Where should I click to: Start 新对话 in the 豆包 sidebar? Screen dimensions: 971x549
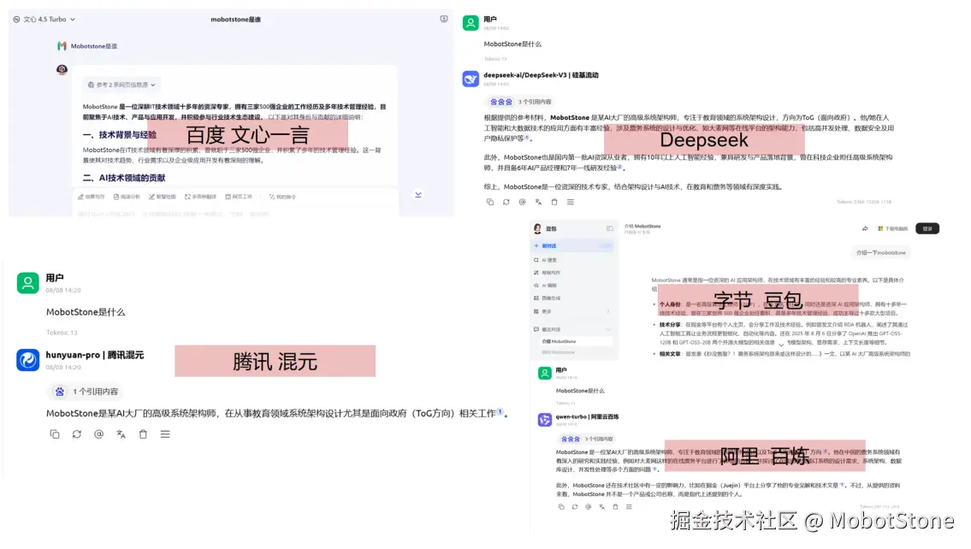[x=573, y=245]
